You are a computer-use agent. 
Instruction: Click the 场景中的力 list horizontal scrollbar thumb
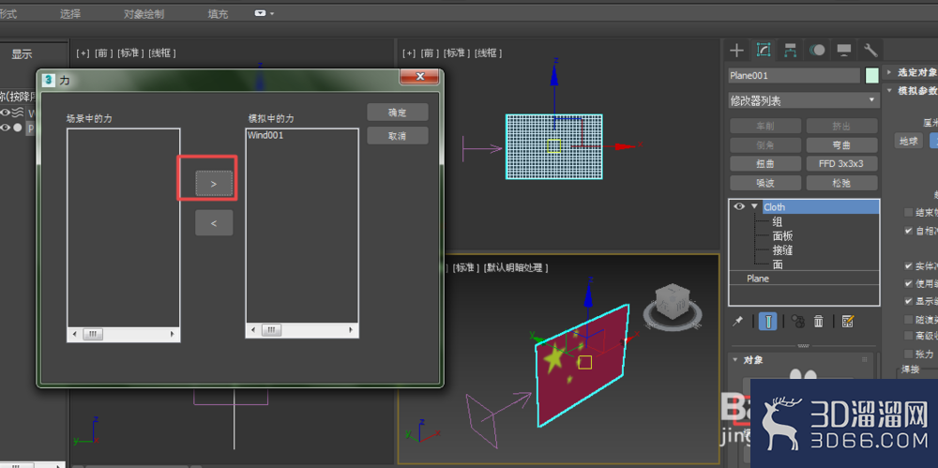coord(93,334)
